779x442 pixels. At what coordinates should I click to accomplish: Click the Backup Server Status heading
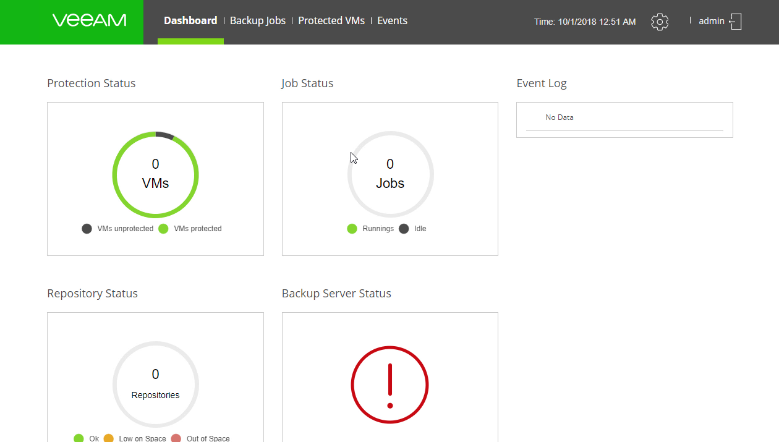coord(336,293)
